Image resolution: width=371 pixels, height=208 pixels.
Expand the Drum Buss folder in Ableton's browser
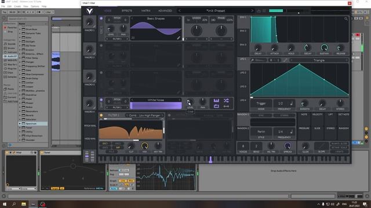tap(20, 29)
